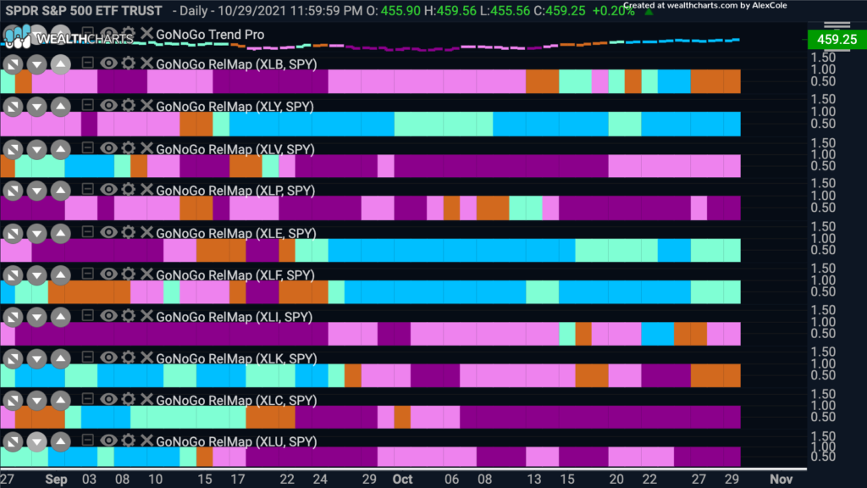Open settings gear for XLC RelMap
Screen dimensions: 867x488
129,400
